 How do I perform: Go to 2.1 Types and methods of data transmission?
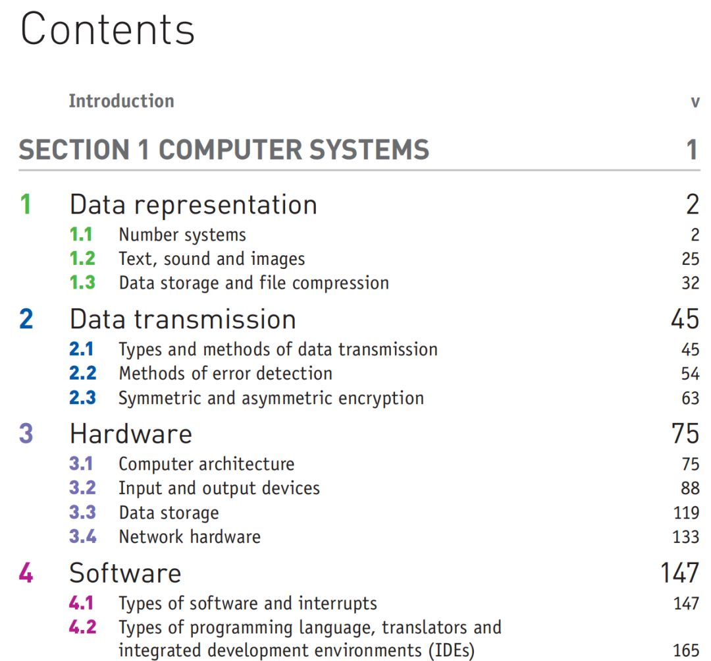[x=278, y=349]
